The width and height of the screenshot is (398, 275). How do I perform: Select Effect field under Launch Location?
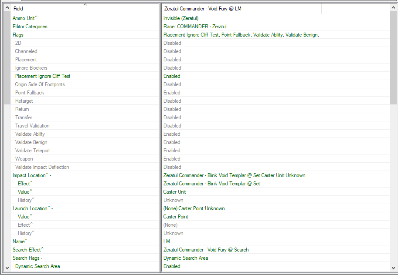85,225
